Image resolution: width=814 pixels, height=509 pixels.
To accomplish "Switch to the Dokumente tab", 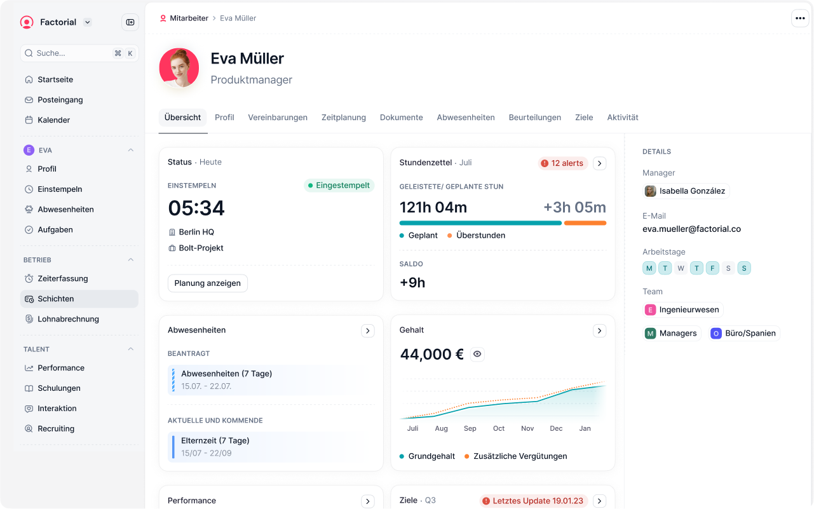I will tap(401, 118).
